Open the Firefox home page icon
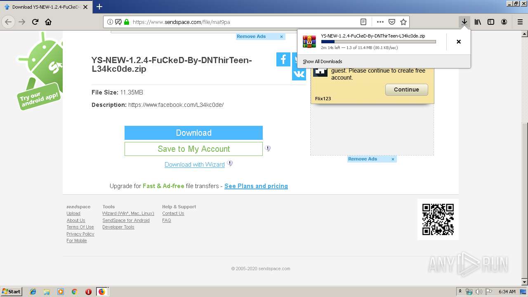The image size is (528, 297). [48, 22]
